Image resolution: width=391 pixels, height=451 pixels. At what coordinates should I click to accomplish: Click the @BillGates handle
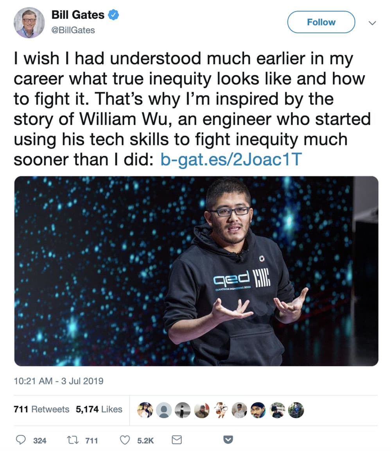click(73, 30)
